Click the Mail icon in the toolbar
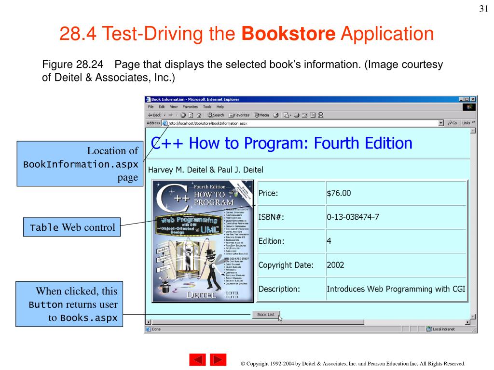This screenshot has height=370, width=494. [287, 115]
